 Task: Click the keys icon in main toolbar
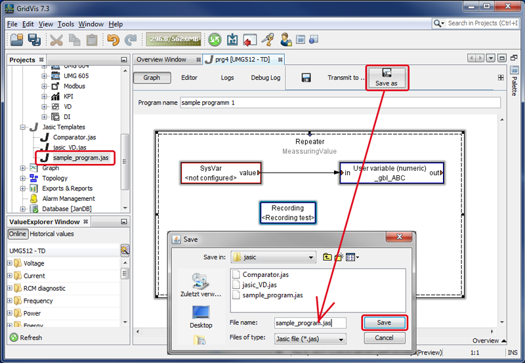(x=267, y=40)
